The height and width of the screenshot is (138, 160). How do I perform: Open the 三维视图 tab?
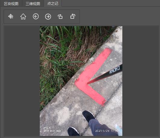33,4
